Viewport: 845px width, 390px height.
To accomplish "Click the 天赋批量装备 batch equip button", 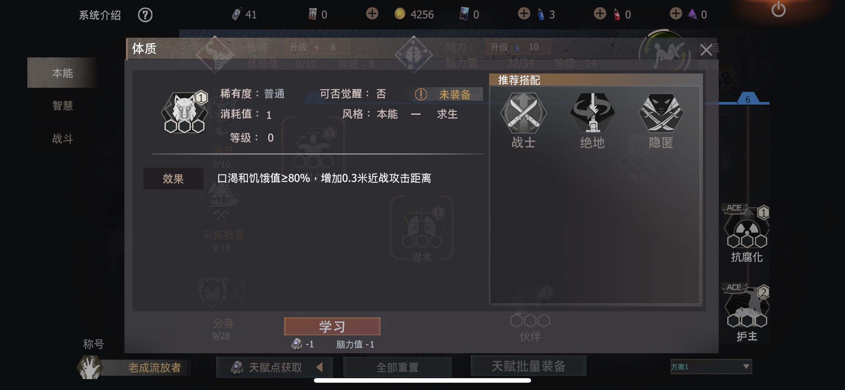I will point(528,366).
